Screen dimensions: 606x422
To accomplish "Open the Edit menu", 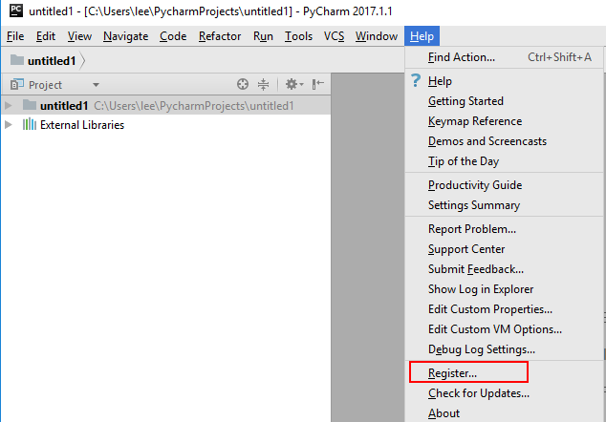I will [46, 36].
